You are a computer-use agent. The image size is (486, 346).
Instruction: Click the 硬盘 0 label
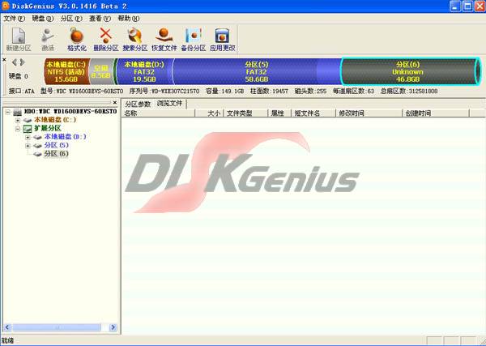(x=18, y=76)
